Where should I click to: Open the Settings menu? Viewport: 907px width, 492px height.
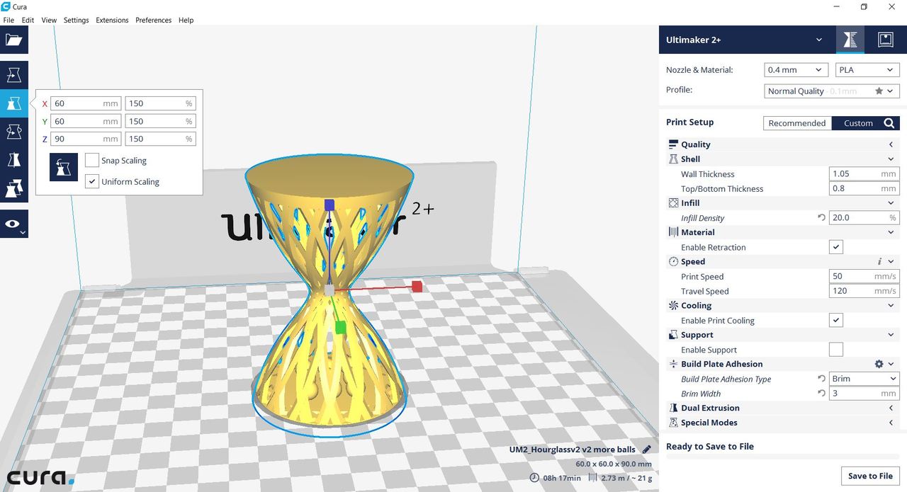click(77, 20)
